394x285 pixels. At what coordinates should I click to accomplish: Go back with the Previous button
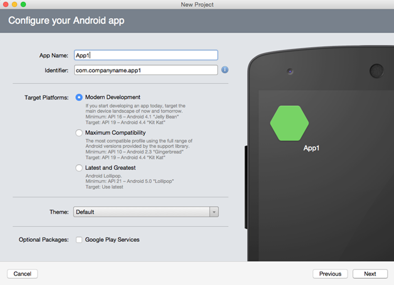pyautogui.click(x=330, y=274)
